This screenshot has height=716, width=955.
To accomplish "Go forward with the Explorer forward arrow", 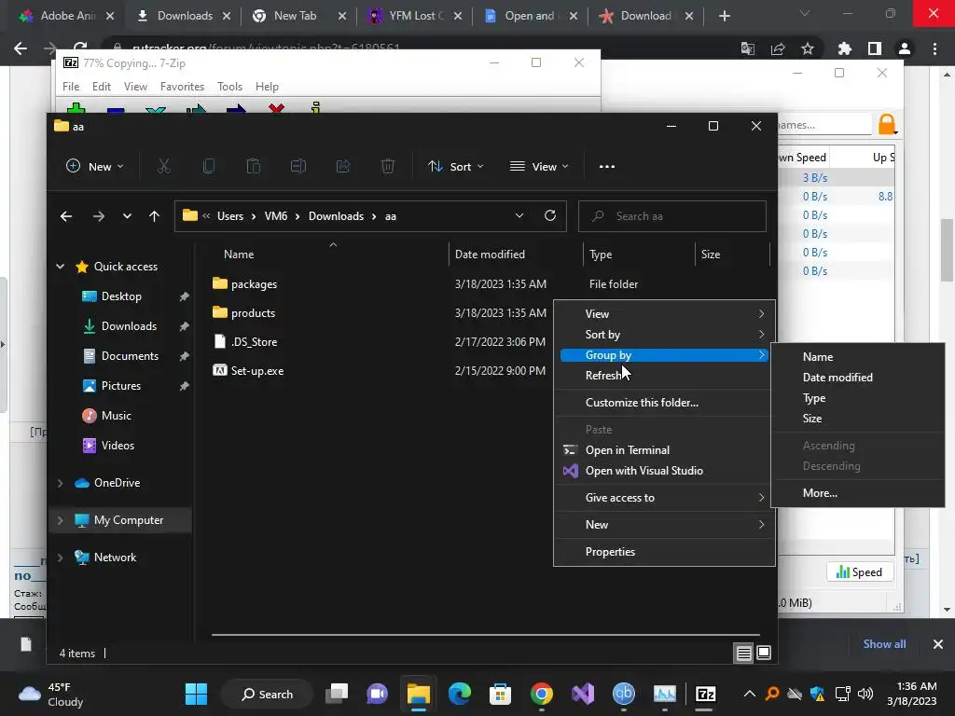I will tap(99, 216).
